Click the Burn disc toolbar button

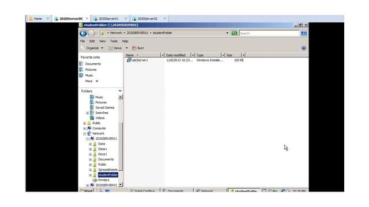(138, 48)
